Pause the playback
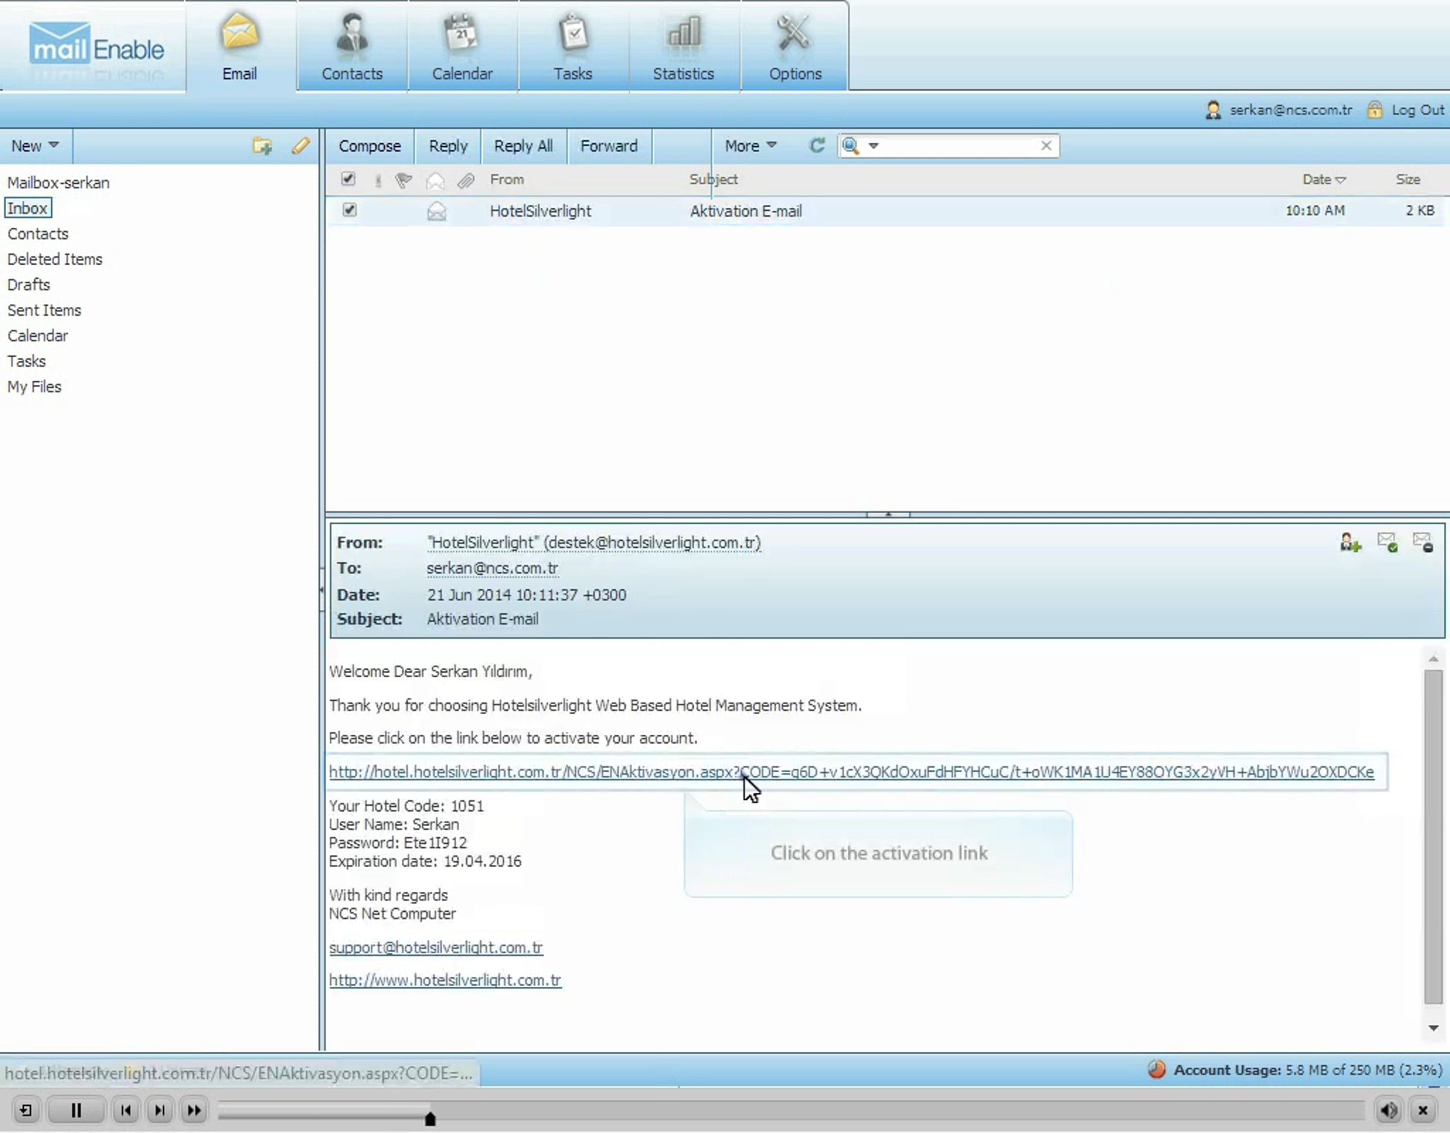Viewport: 1450px width, 1133px height. coord(76,1110)
